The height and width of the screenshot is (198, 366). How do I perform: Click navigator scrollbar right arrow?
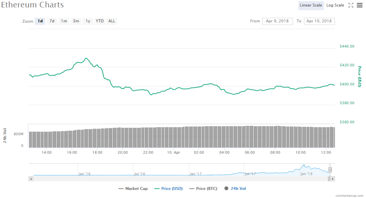[x=332, y=178]
